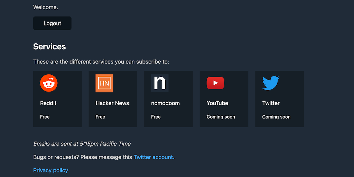Choose the nomodoom service title
Screen dimensions: 354x177
coord(165,103)
